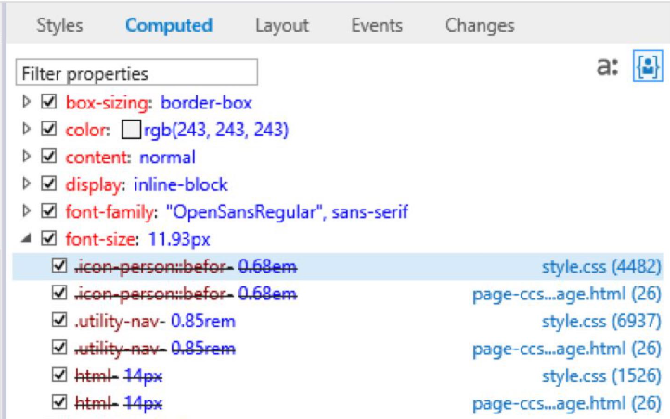Toggle the font-family checkbox
This screenshot has height=419, width=670.
(48, 210)
